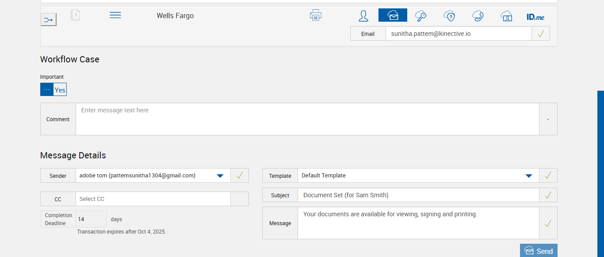The image size is (604, 257).
Task: Click the merge arrow icon button
Action: [x=49, y=19]
